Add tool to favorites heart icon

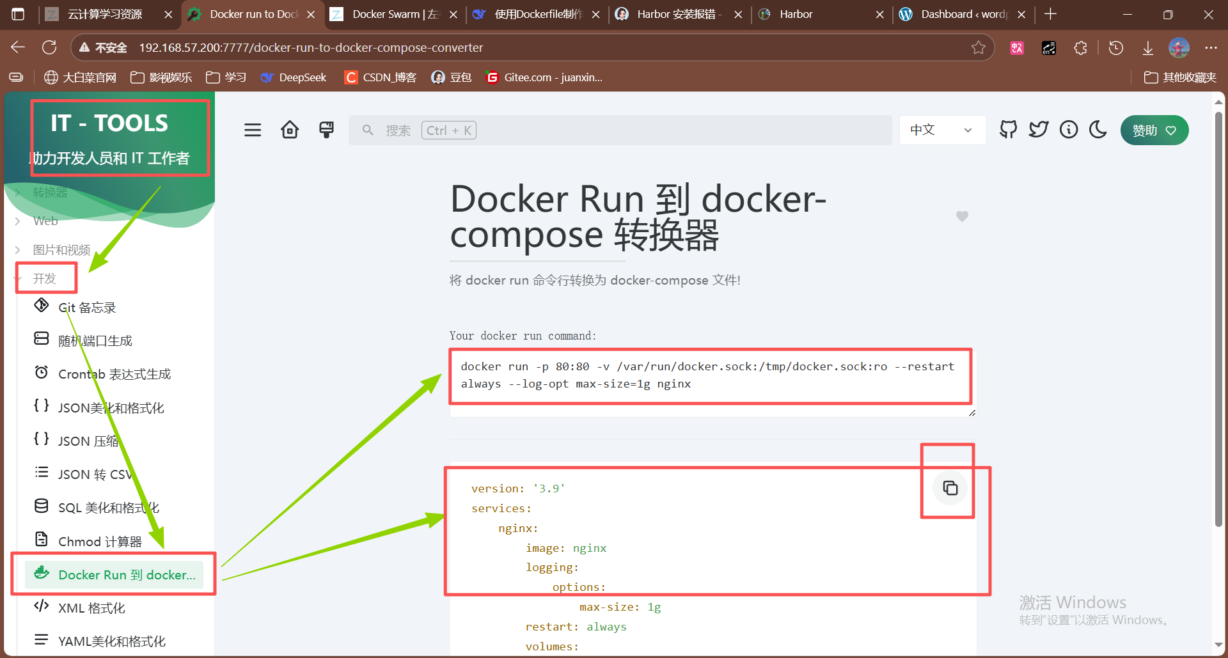pyautogui.click(x=962, y=216)
